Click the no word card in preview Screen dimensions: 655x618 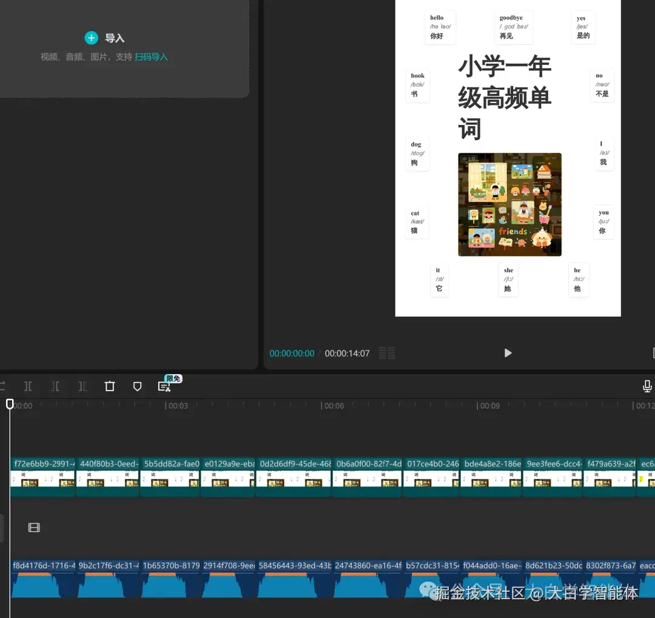point(602,85)
